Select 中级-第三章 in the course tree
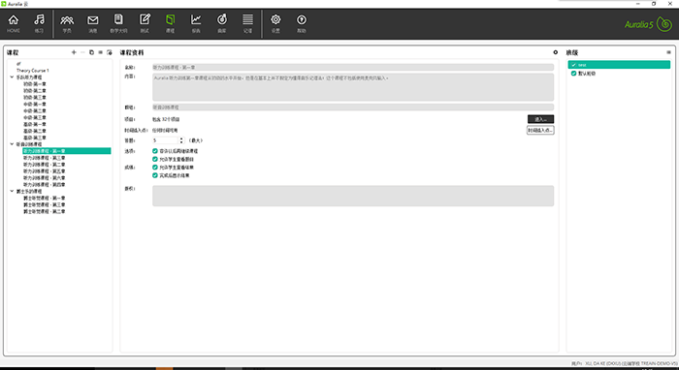This screenshot has height=370, width=679. (x=35, y=117)
